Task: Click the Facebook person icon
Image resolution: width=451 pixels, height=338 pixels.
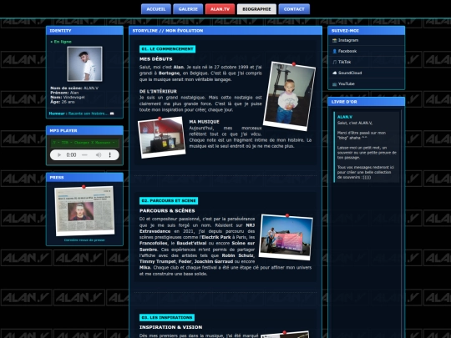Action: [x=335, y=51]
